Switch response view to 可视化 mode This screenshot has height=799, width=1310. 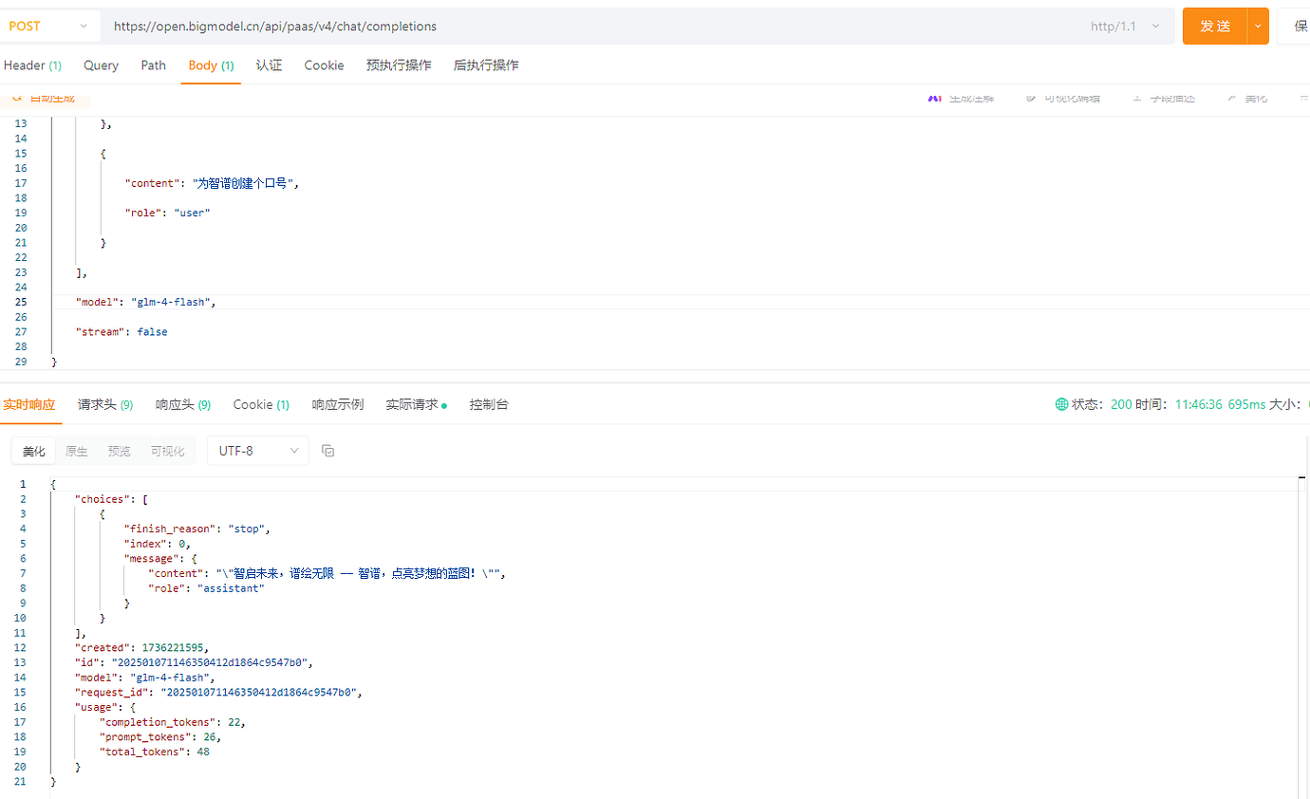[x=168, y=451]
